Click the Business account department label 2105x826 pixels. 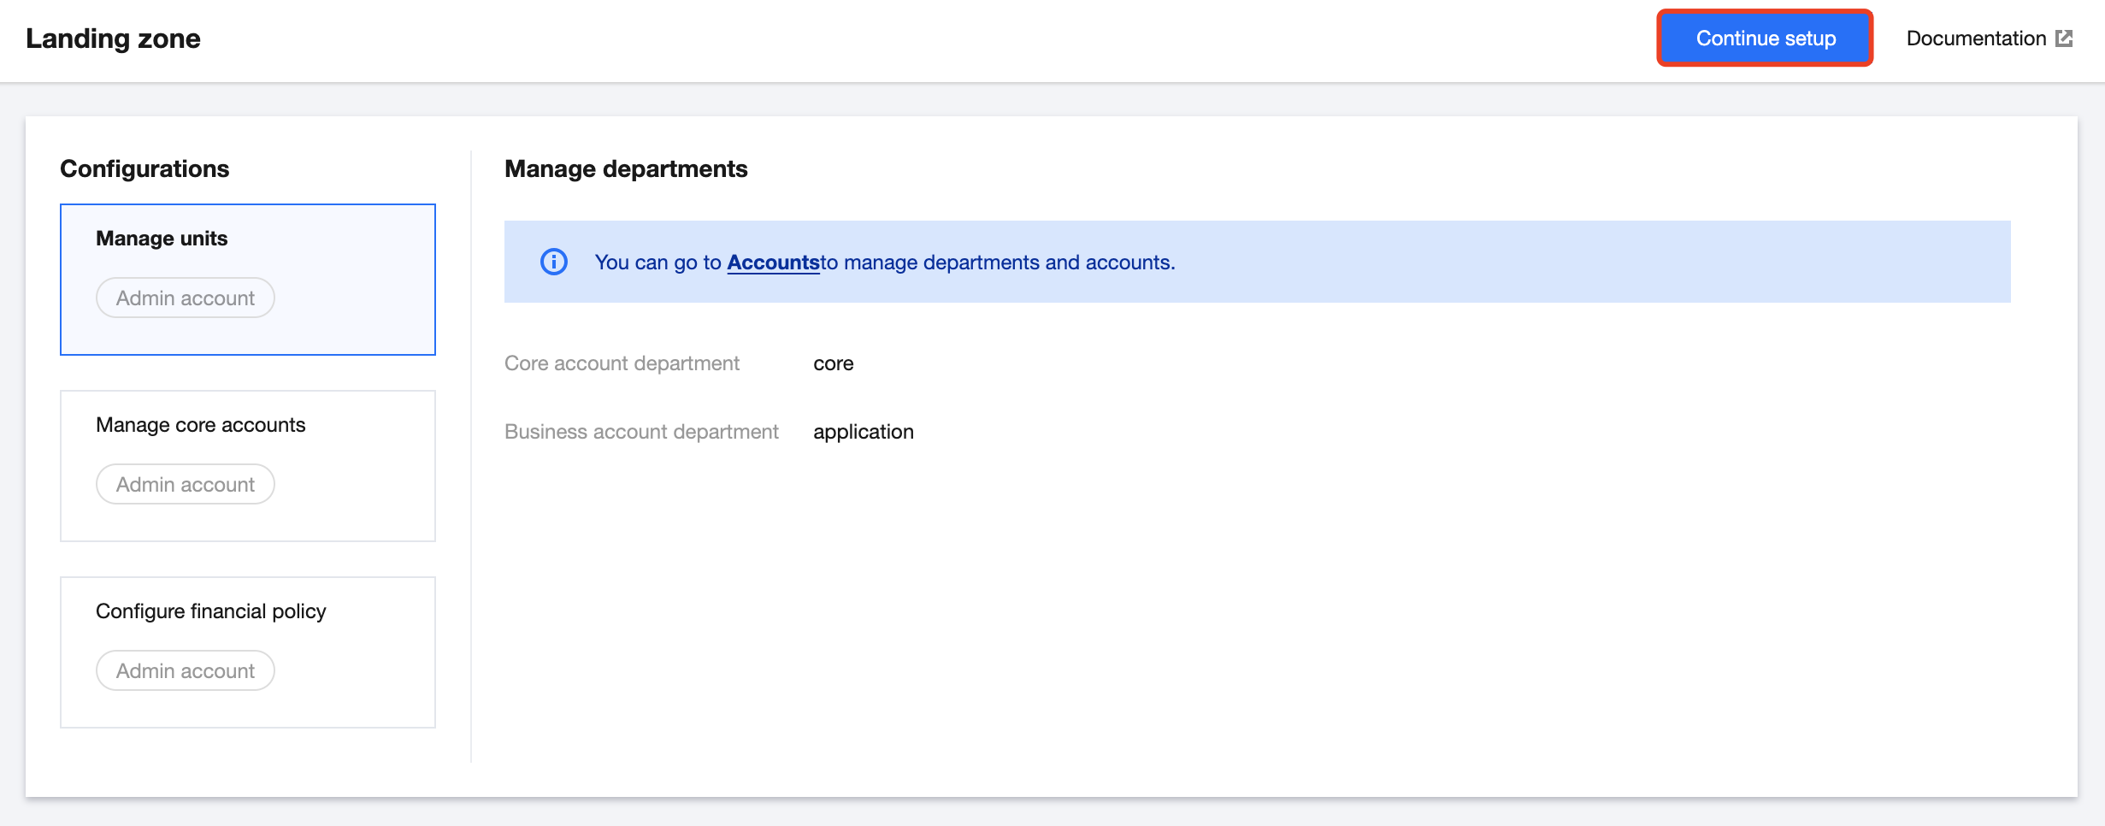click(641, 432)
